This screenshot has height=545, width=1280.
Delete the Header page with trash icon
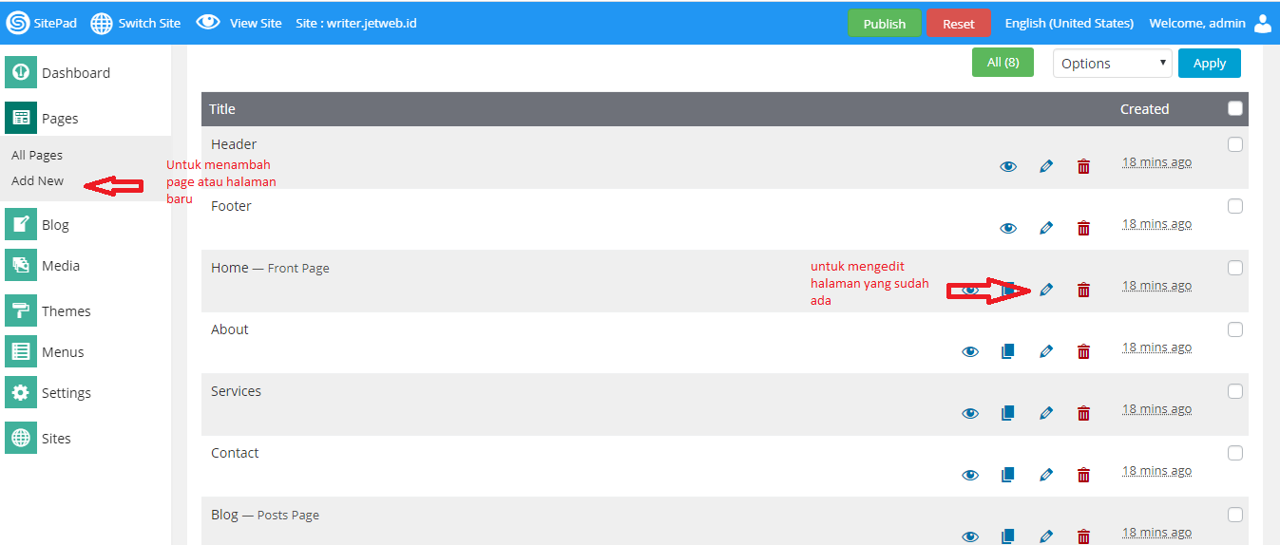[x=1083, y=166]
